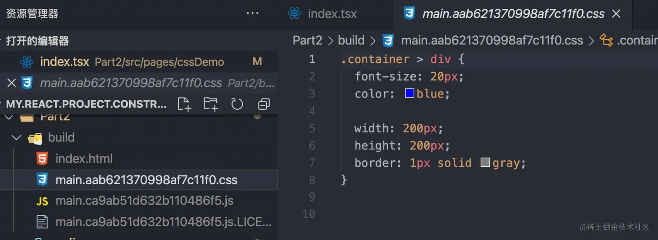
Task: Click the CSS icon in the breadcrumb
Action: [x=388, y=41]
